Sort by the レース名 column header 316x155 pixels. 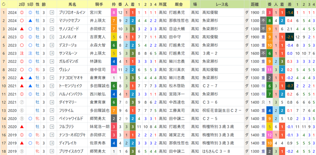(x=222, y=4)
